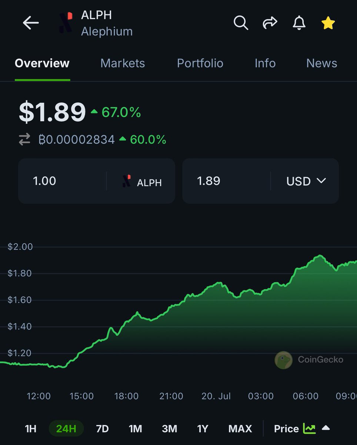Tap the $1.20 axis label

click(20, 353)
